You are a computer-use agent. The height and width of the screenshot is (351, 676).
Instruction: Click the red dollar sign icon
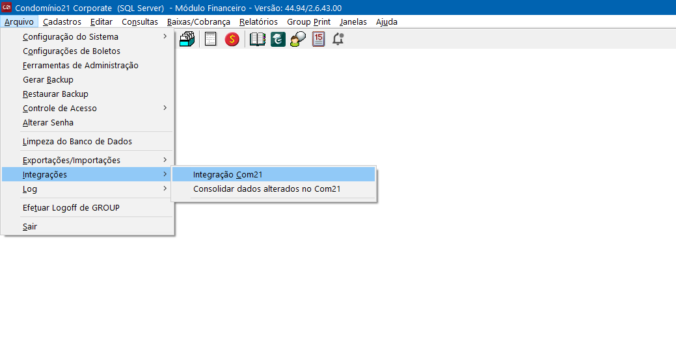tap(232, 39)
